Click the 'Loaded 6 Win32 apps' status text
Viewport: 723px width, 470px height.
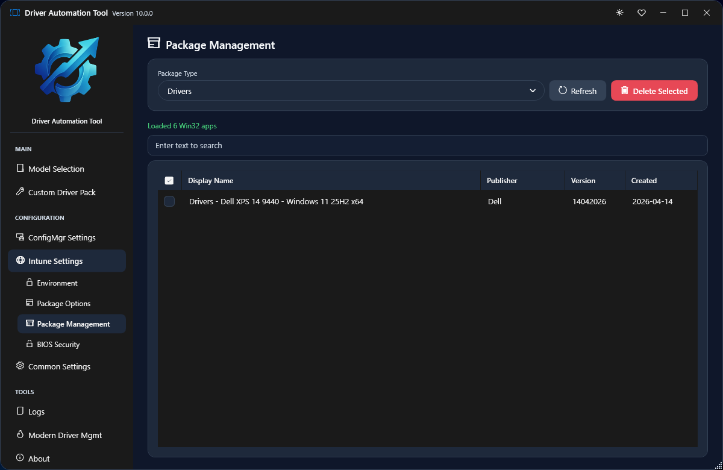click(182, 126)
